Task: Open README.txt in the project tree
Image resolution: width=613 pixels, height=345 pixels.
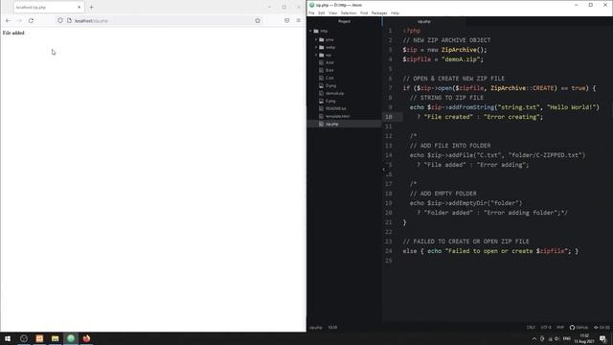Action: click(335, 108)
